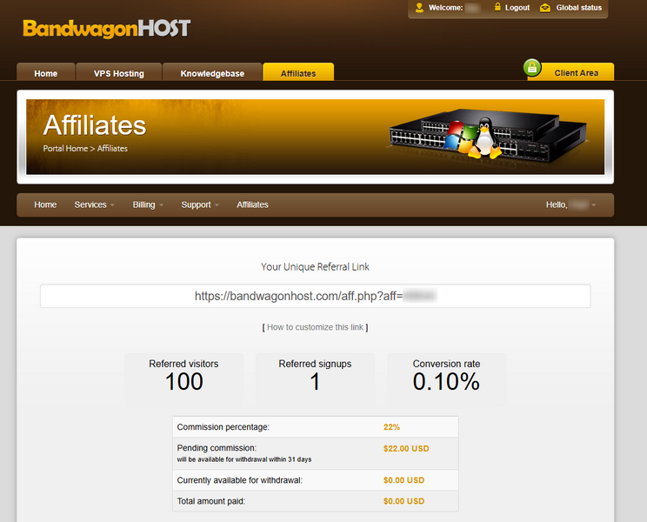Click the user profile icon beside Welcome
Viewport: 647px width, 522px height.
click(x=419, y=8)
